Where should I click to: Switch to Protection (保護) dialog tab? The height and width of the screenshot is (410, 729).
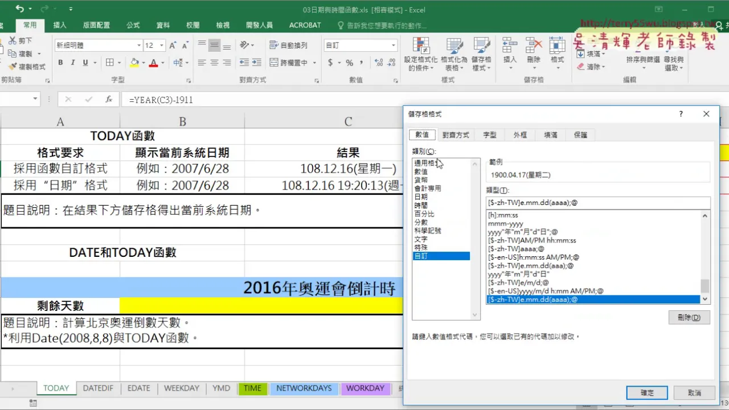click(x=580, y=135)
